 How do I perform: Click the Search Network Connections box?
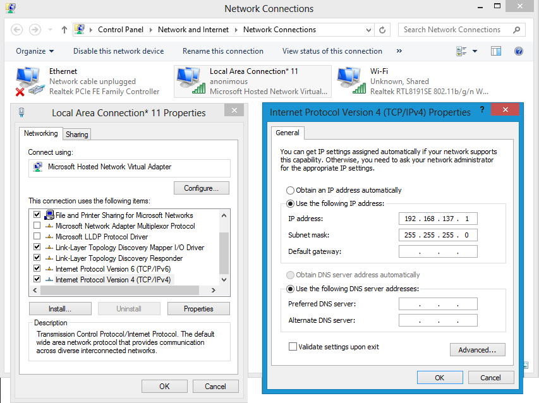coord(462,30)
